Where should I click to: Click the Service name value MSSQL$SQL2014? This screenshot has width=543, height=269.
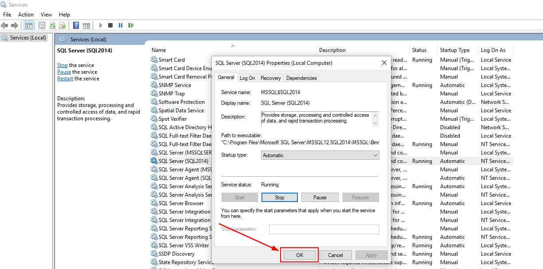(x=281, y=92)
